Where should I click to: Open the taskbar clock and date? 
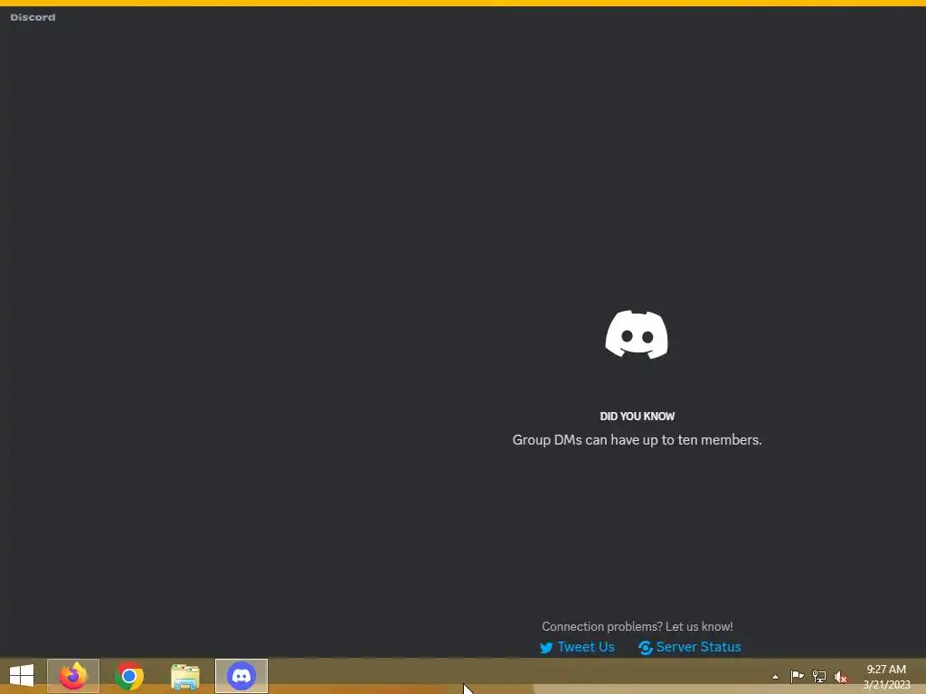pos(886,677)
